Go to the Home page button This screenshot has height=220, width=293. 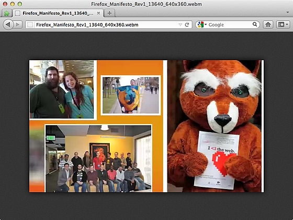tap(268, 25)
